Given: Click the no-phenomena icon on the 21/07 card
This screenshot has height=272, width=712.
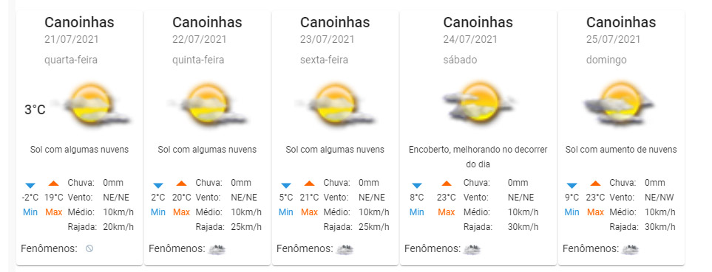Looking at the screenshot, I should (89, 248).
